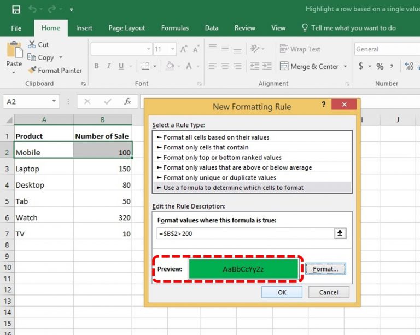The height and width of the screenshot is (335, 420).
Task: Click Middle Align icon
Action: (225, 49)
